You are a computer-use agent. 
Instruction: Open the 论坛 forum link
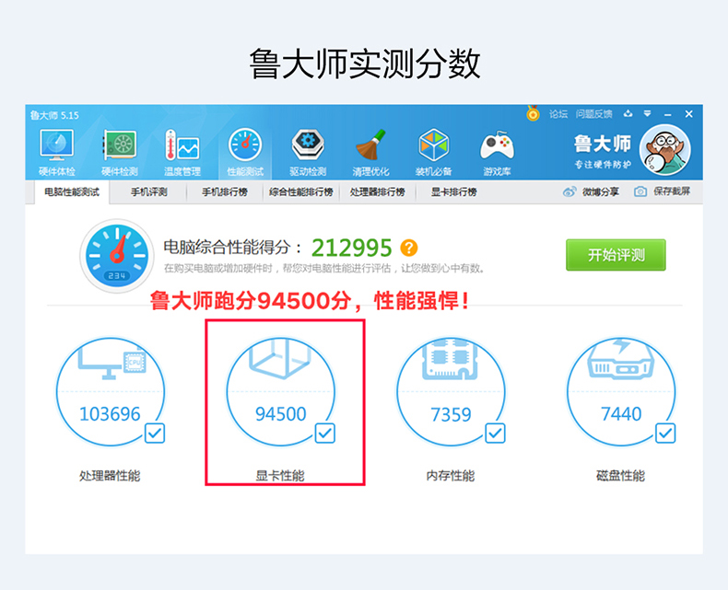pyautogui.click(x=558, y=113)
